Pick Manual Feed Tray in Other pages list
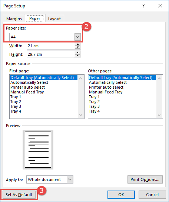 122,92
